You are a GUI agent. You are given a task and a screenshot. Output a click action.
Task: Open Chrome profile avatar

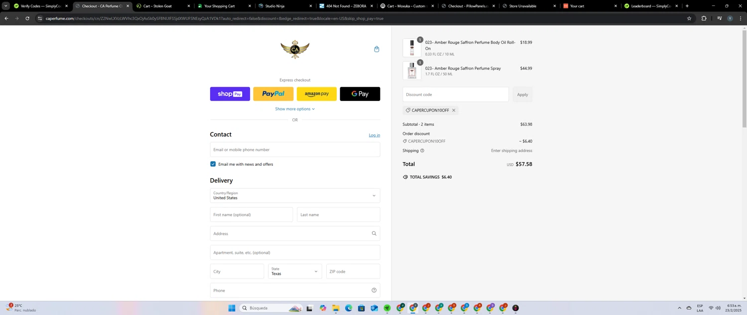click(730, 18)
